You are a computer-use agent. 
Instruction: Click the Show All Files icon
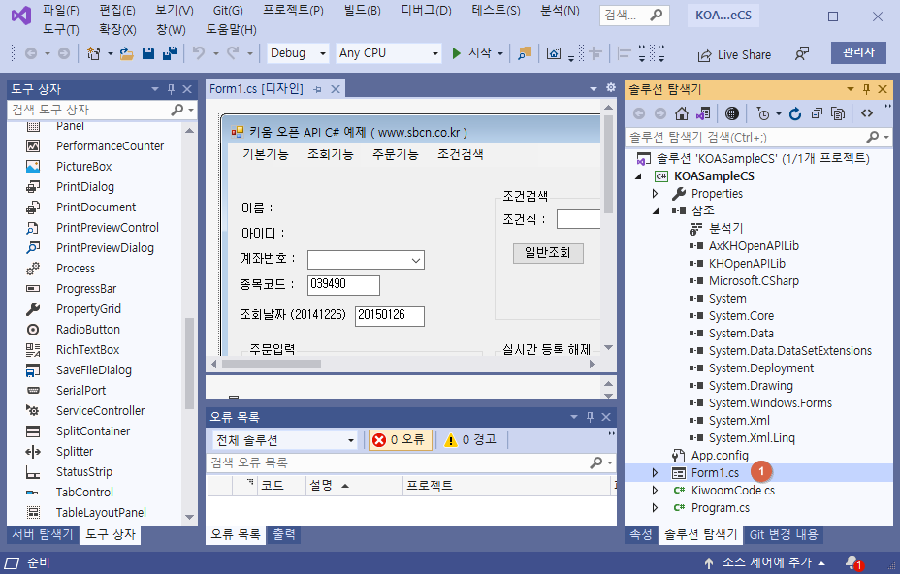coord(838,113)
